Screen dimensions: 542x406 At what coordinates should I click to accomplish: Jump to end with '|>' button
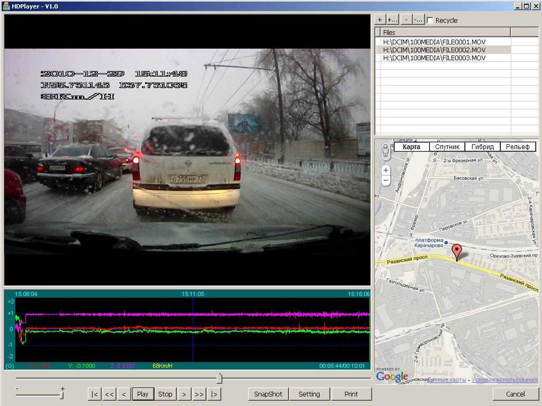[x=214, y=394]
